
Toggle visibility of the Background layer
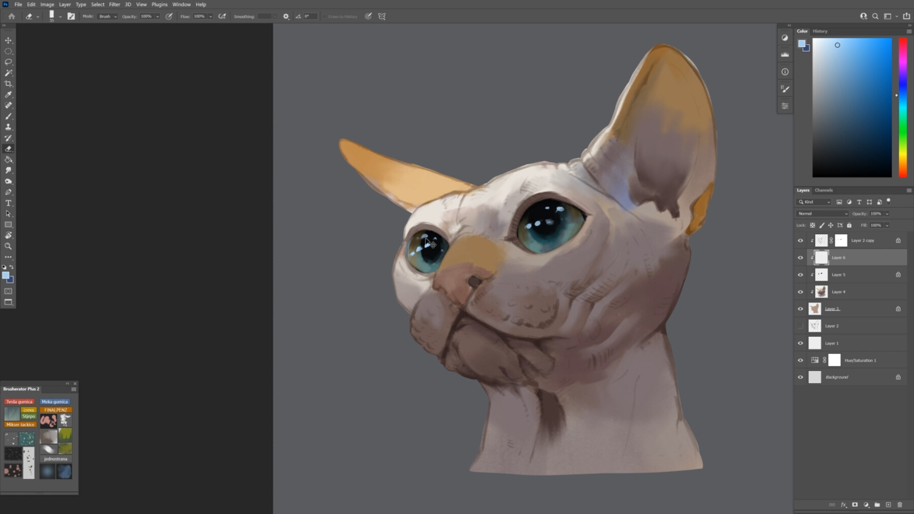(x=800, y=377)
